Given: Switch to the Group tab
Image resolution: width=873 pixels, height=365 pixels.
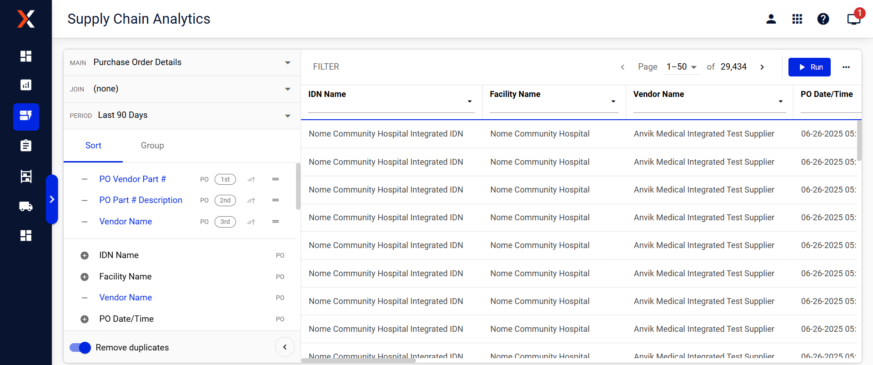Looking at the screenshot, I should pos(152,146).
